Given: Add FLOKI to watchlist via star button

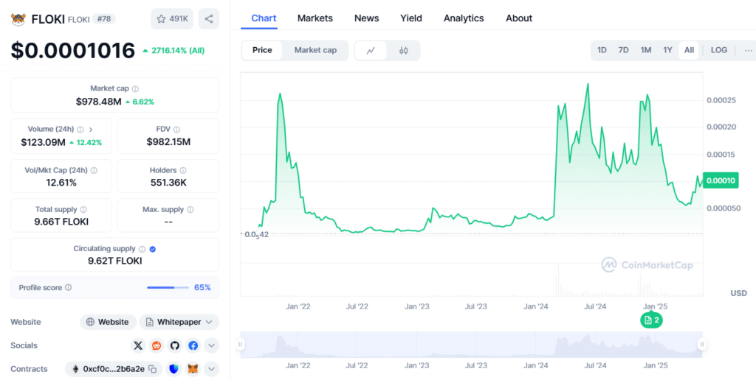Looking at the screenshot, I should (172, 18).
